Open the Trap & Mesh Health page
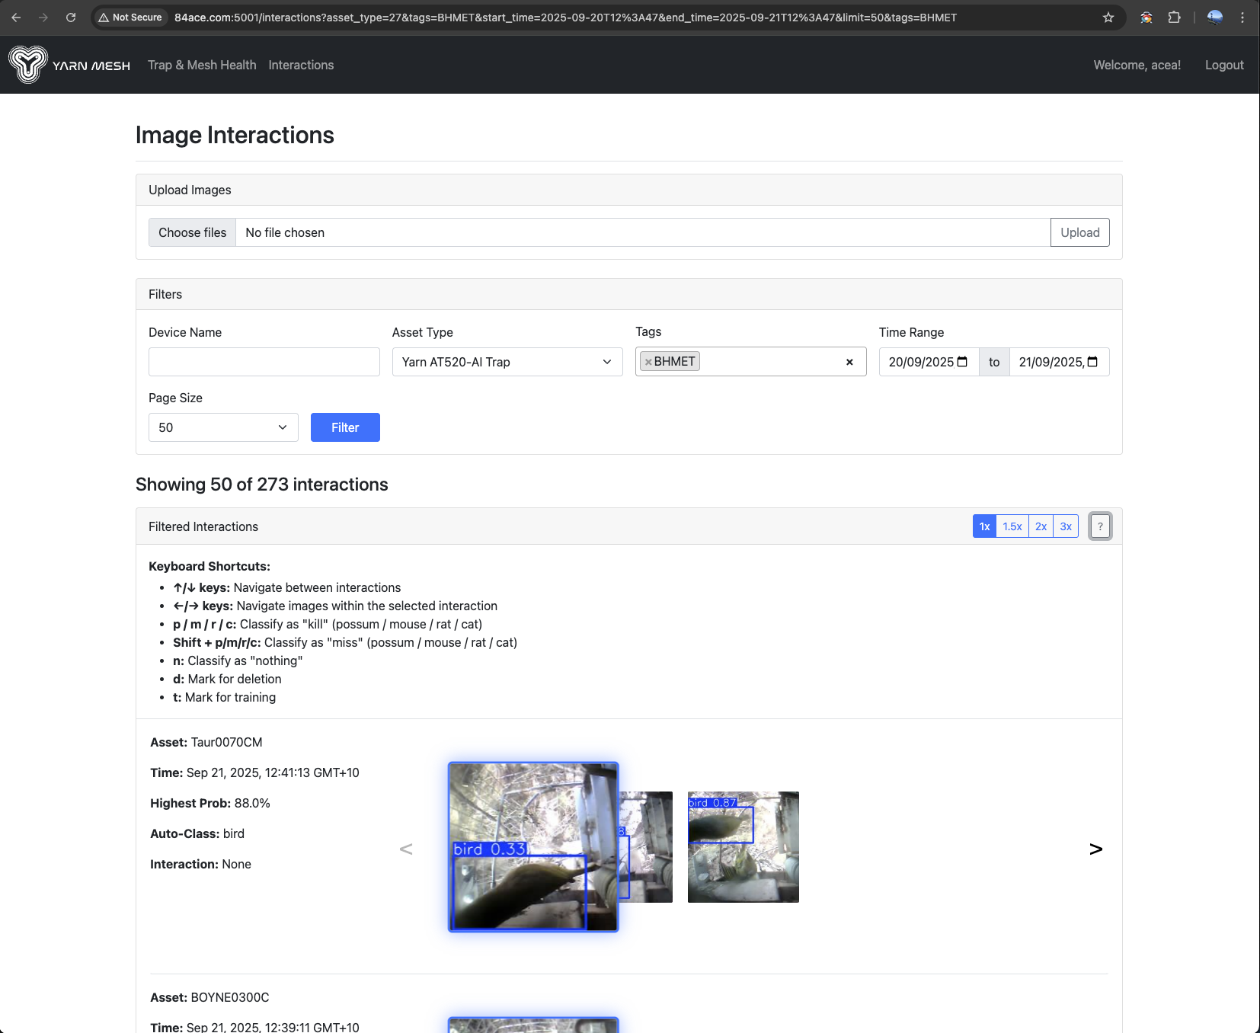1260x1033 pixels. click(x=202, y=66)
